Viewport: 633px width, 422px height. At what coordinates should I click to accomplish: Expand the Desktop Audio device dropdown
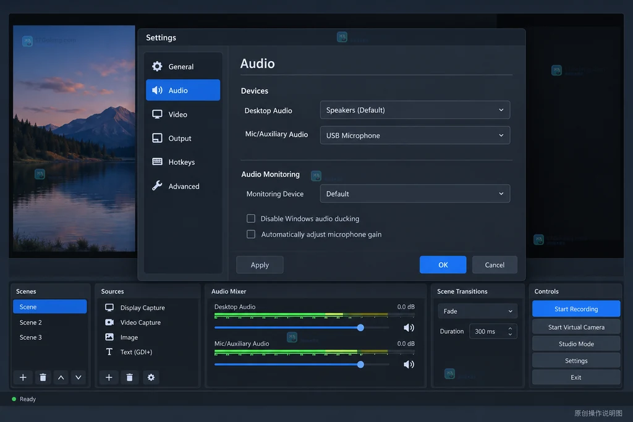click(x=415, y=110)
